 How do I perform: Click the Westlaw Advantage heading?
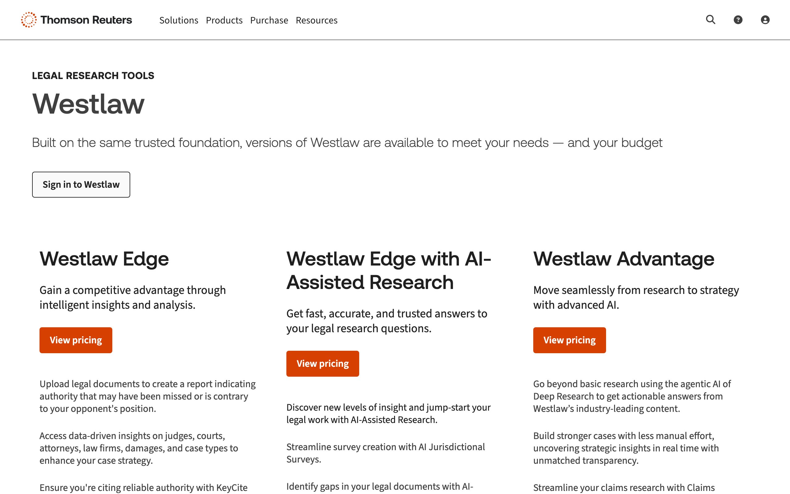623,259
